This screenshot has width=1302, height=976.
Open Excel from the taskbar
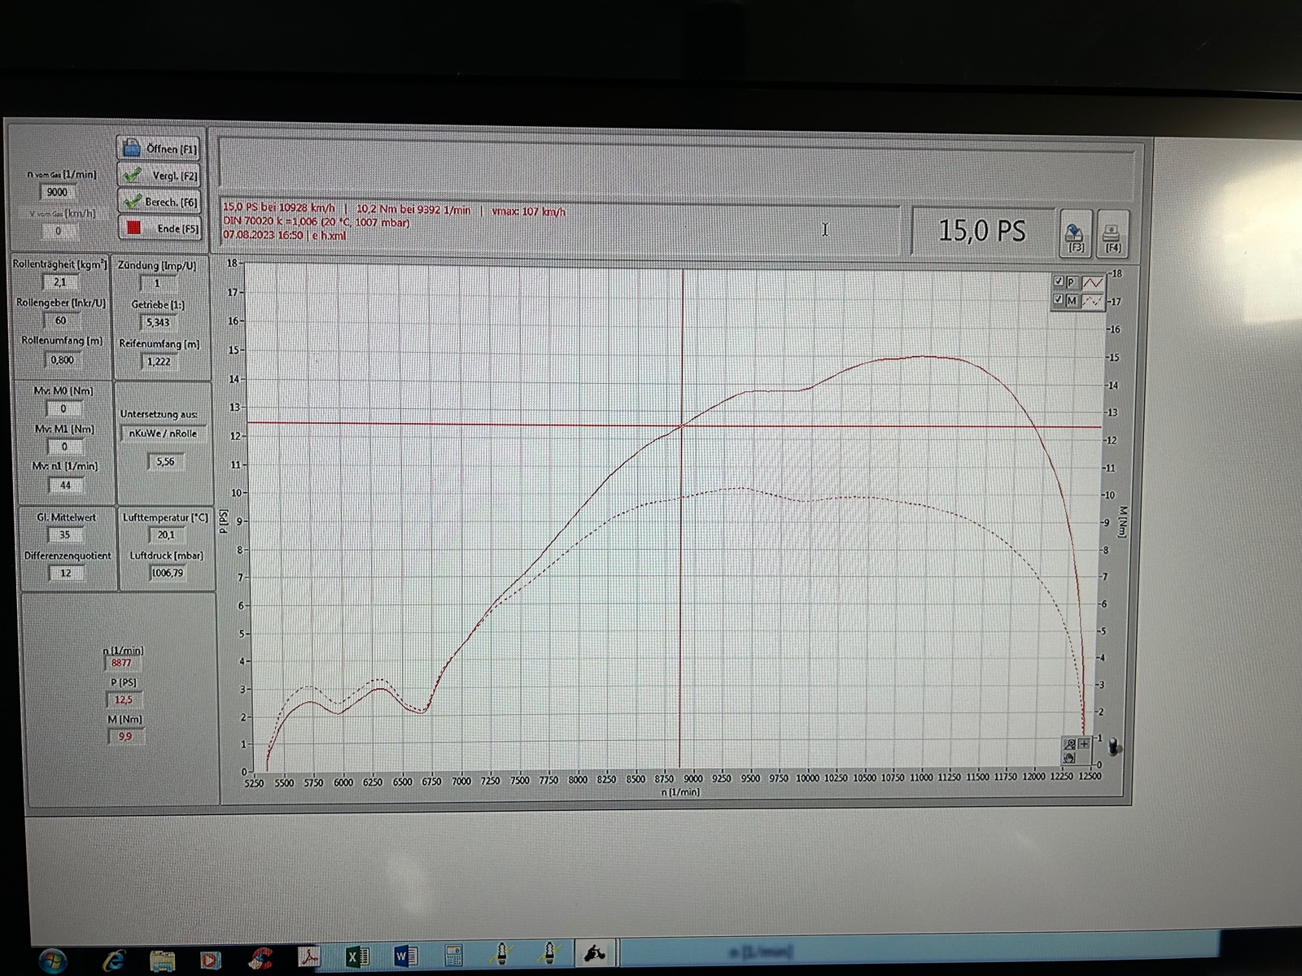[356, 957]
